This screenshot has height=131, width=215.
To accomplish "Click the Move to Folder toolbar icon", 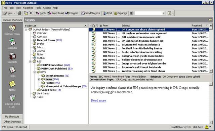I will tap(26, 13).
